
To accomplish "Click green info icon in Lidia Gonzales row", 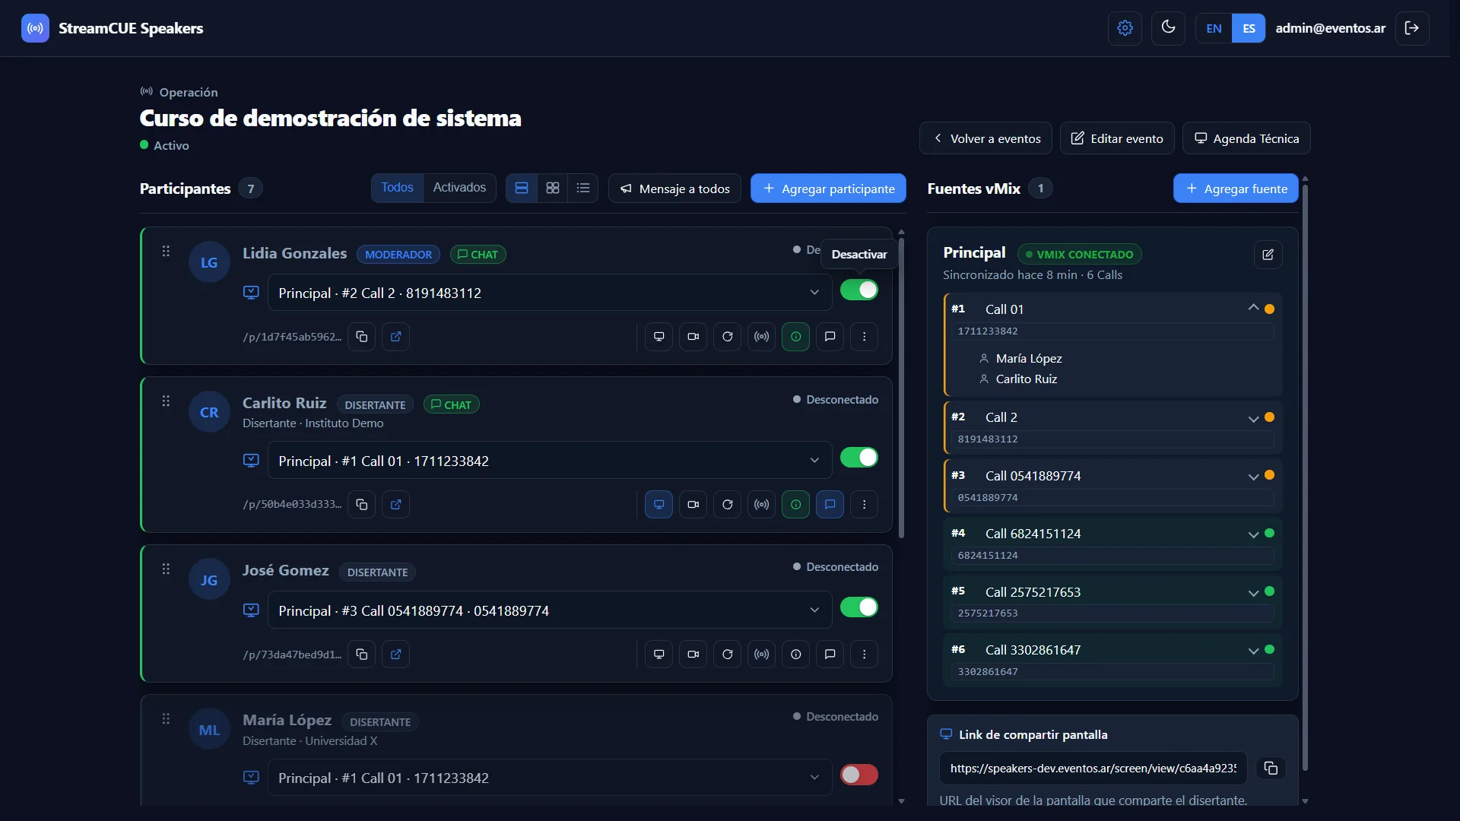I will pos(796,337).
